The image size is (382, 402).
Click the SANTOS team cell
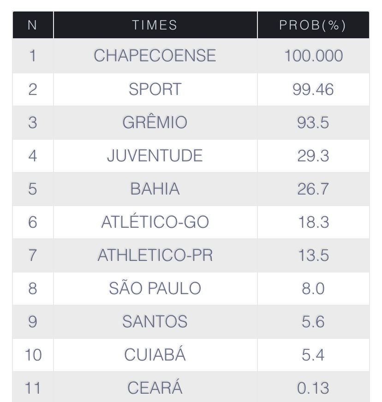(x=155, y=321)
